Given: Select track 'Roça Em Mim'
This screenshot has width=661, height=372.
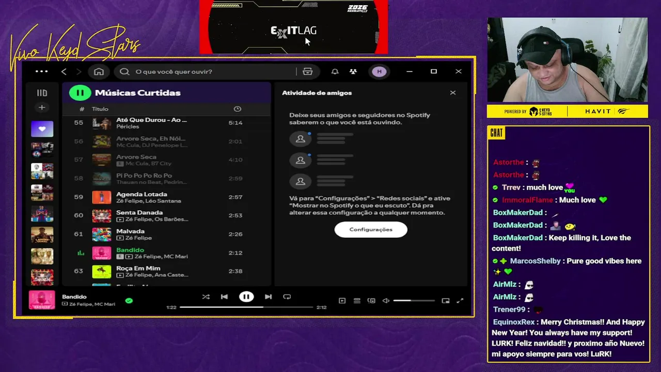Looking at the screenshot, I should (x=138, y=269).
